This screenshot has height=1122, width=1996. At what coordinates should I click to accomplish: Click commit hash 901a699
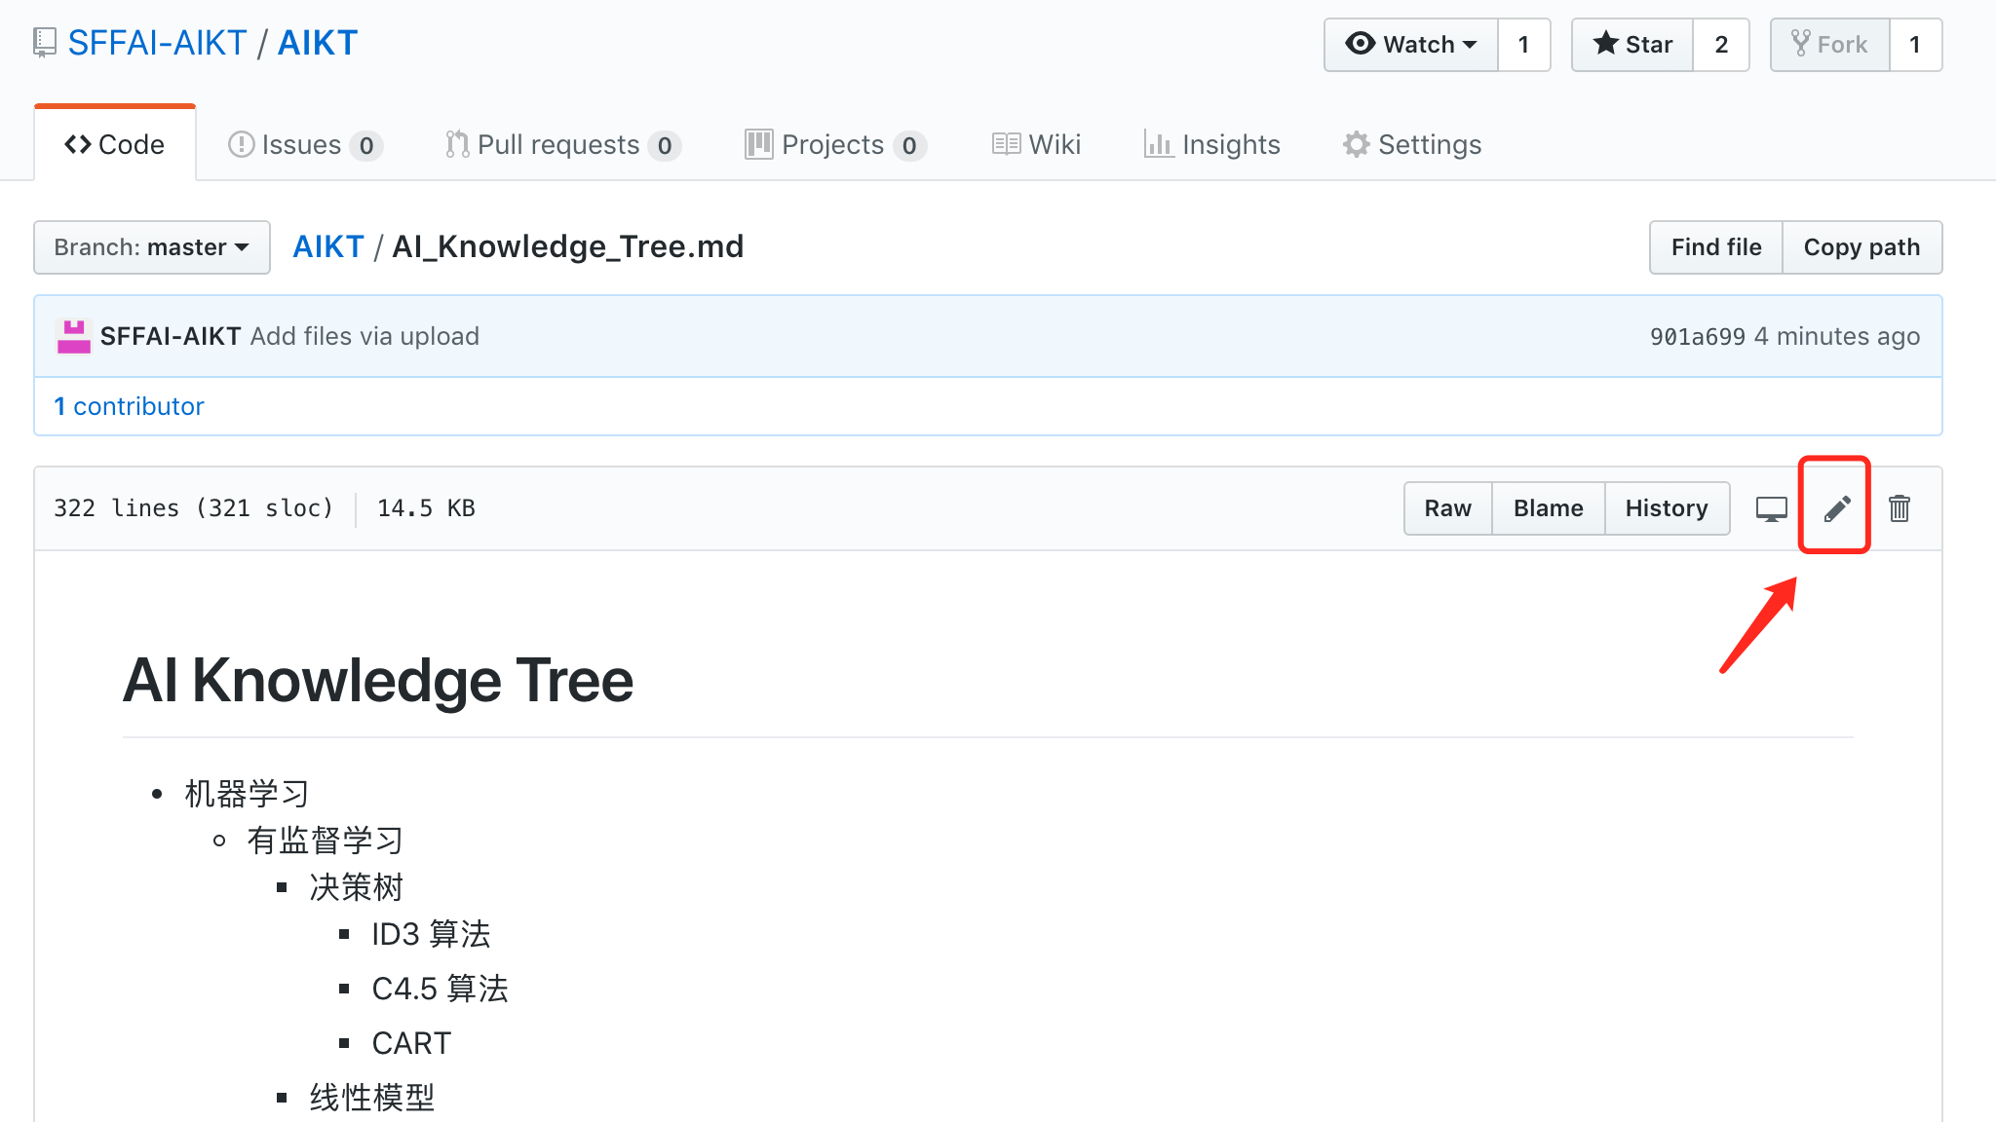1697,337
